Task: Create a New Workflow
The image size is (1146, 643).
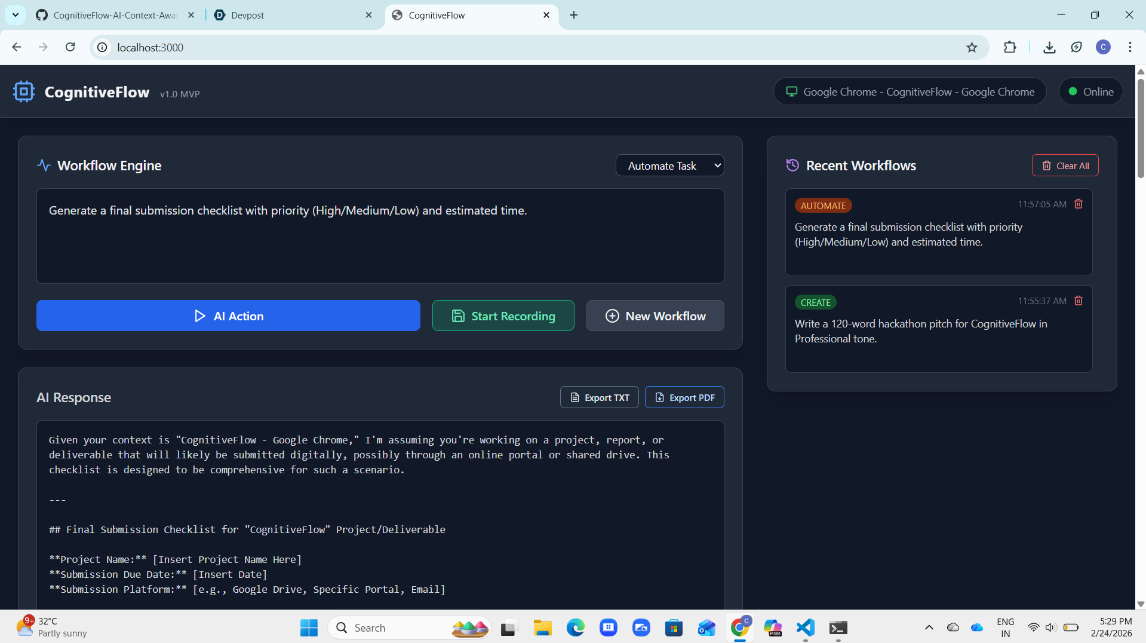Action: coord(655,316)
